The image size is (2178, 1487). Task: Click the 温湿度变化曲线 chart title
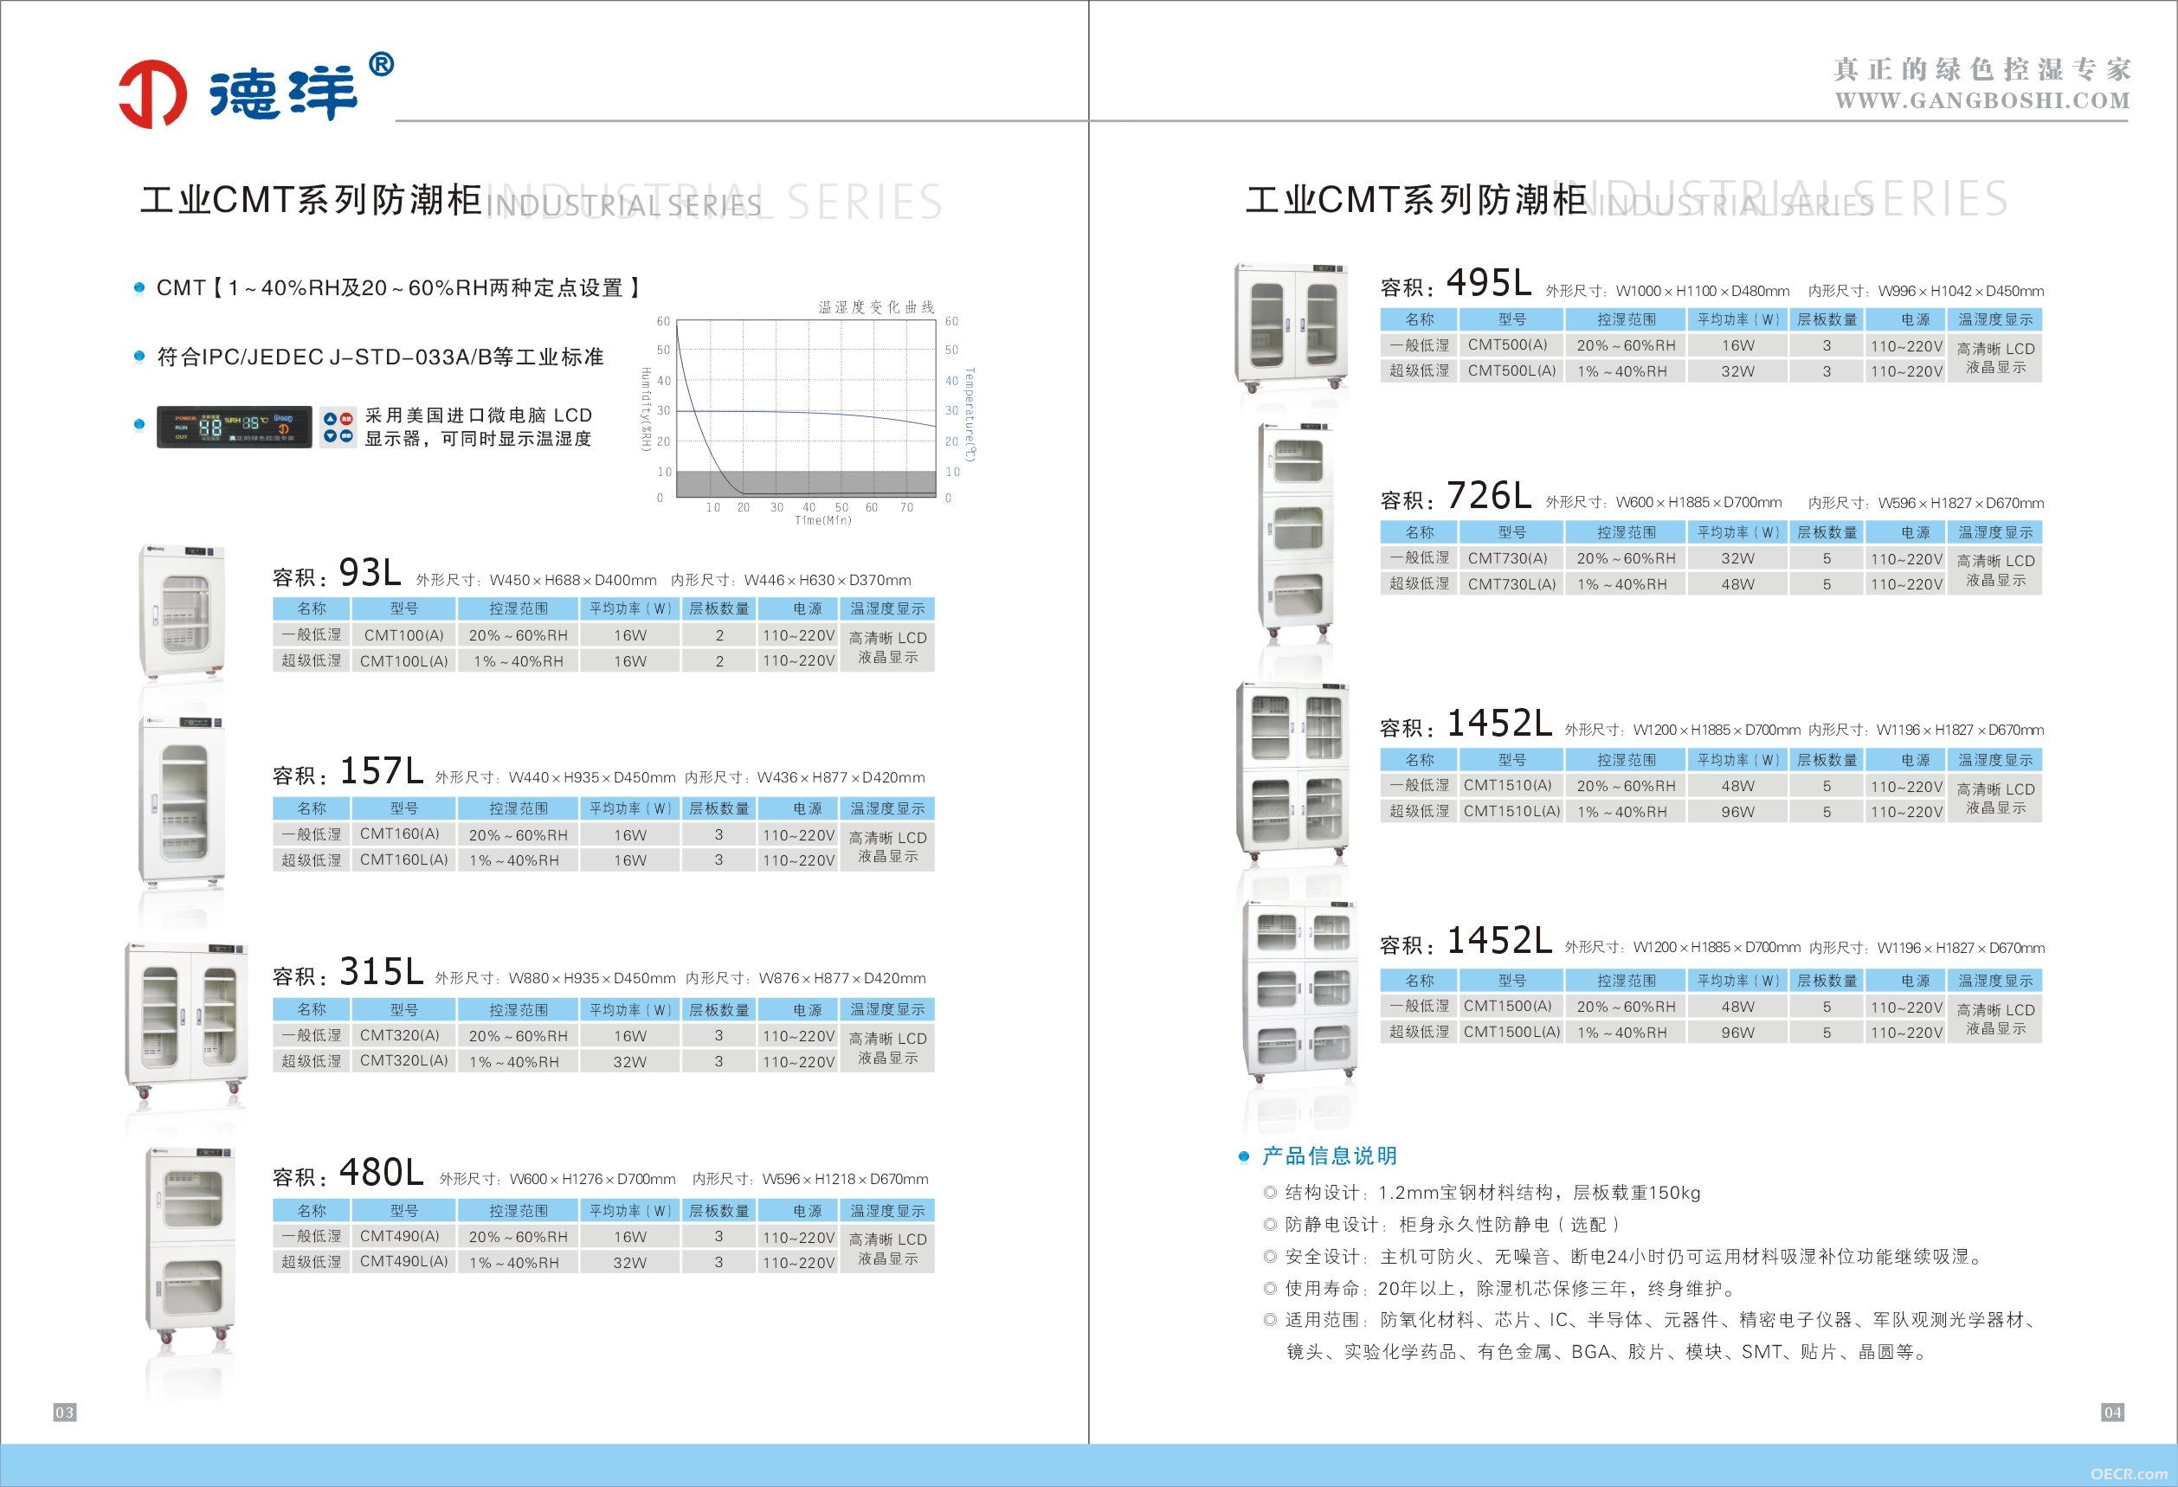(876, 306)
